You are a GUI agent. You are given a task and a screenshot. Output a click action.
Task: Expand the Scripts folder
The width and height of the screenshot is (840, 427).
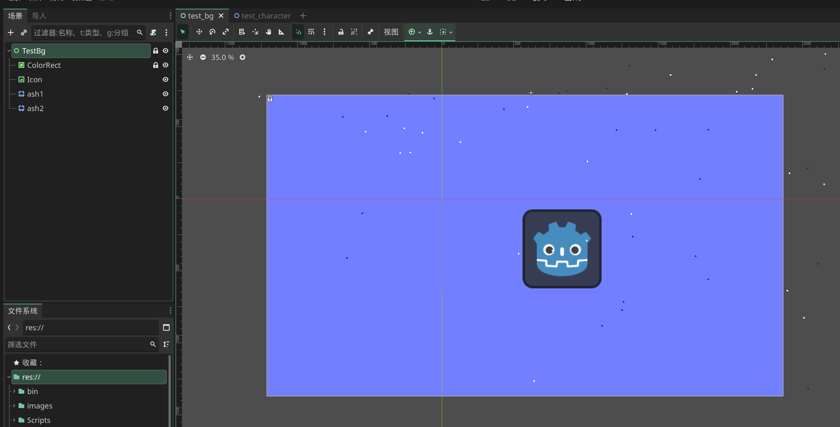[x=14, y=420]
